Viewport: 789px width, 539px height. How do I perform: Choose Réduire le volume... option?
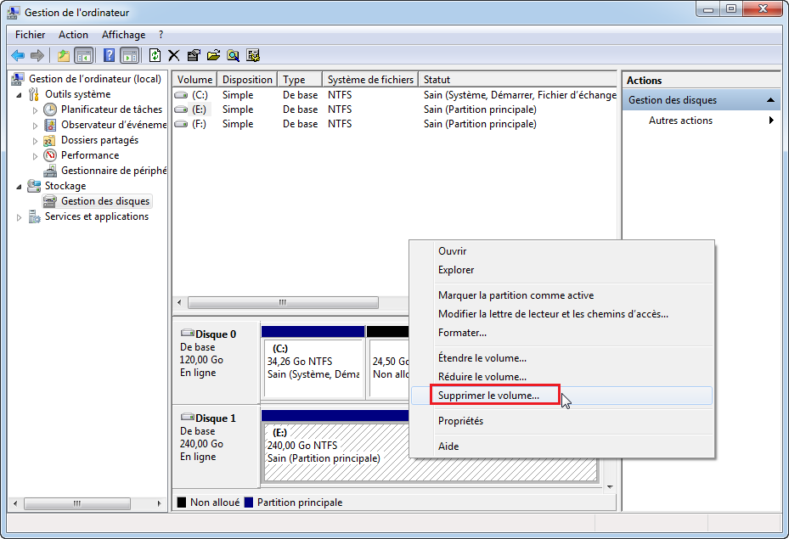pos(562,377)
